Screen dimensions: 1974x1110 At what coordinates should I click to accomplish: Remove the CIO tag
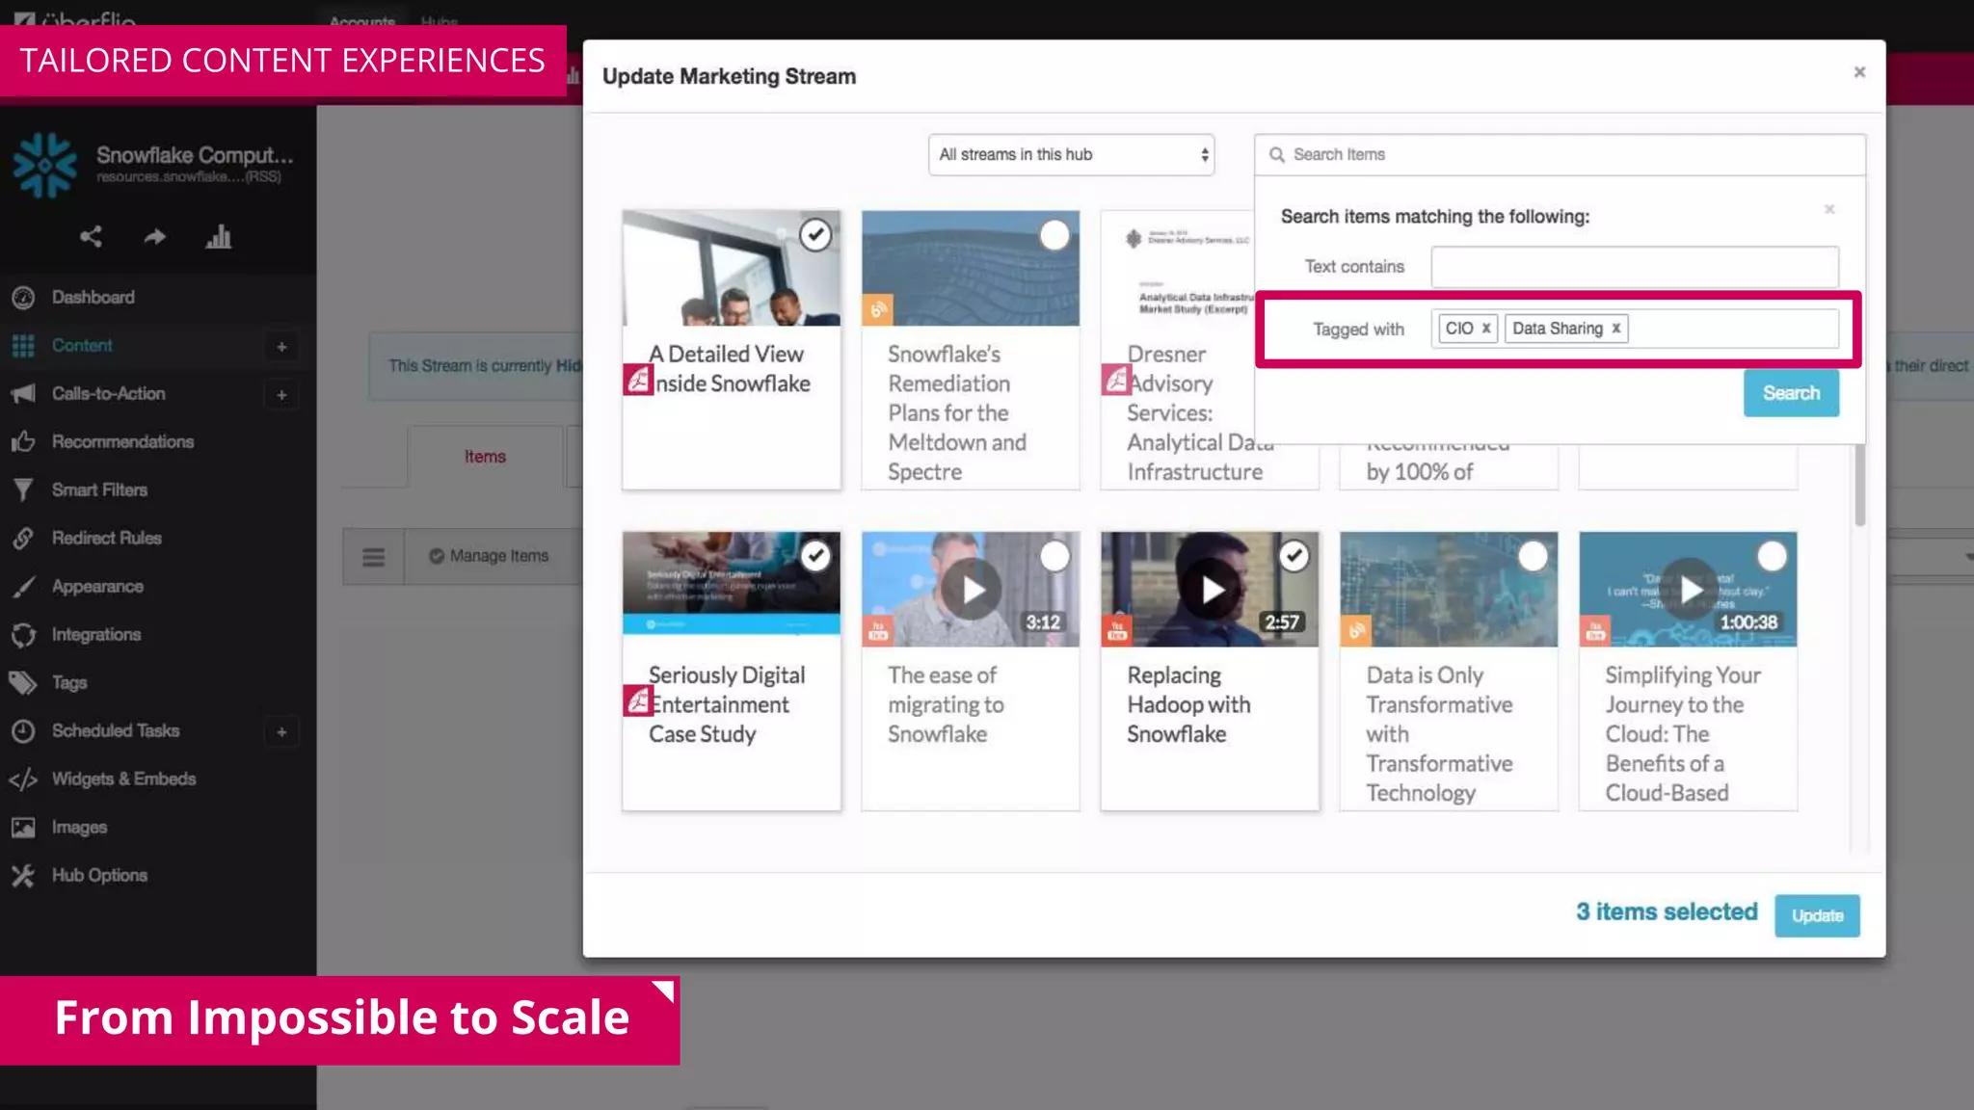1486,328
